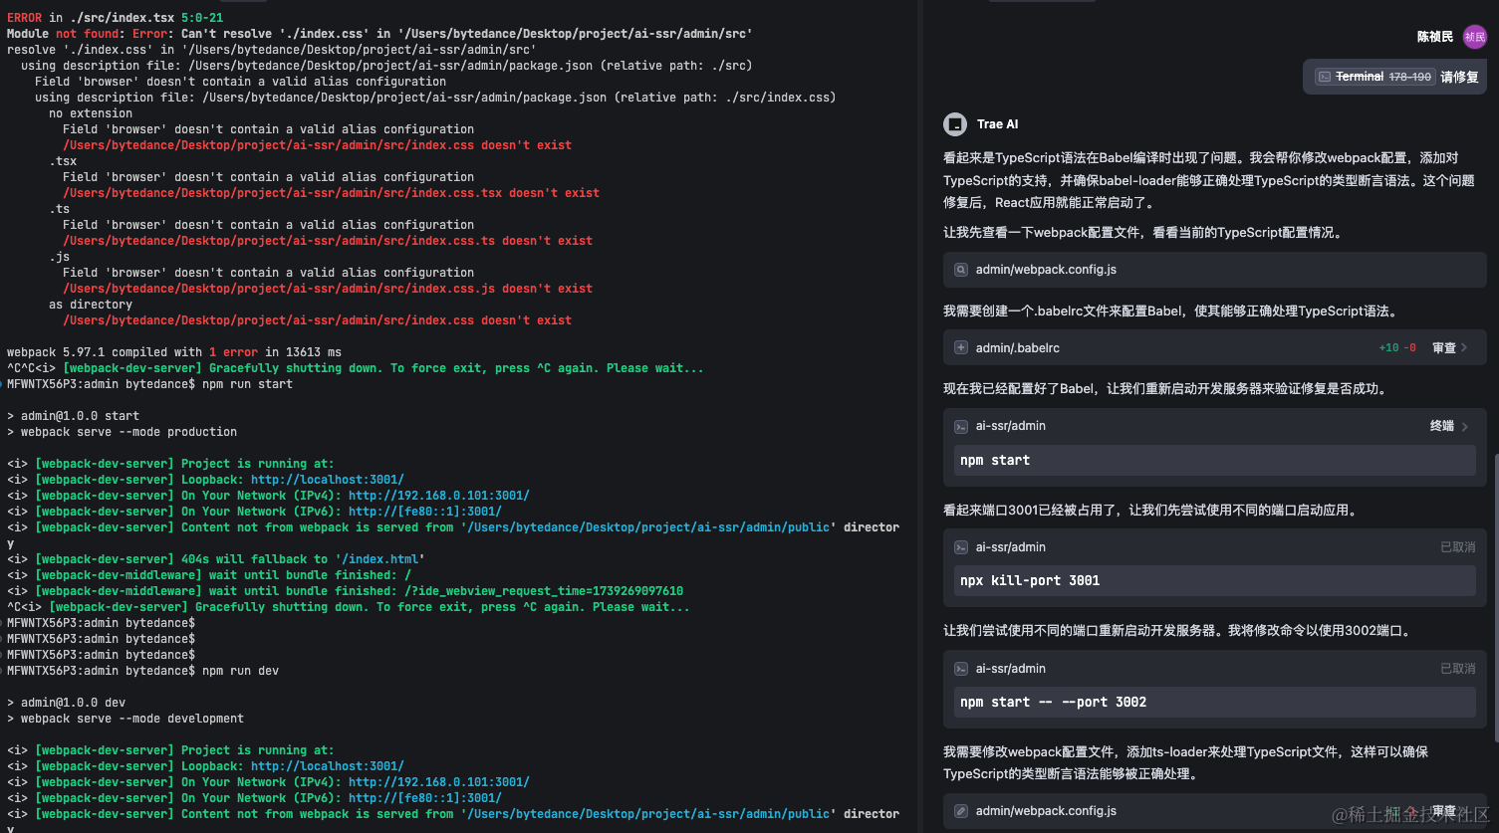The width and height of the screenshot is (1499, 833).
Task: Click the index.css.ts doesn't exist path
Action: [328, 241]
